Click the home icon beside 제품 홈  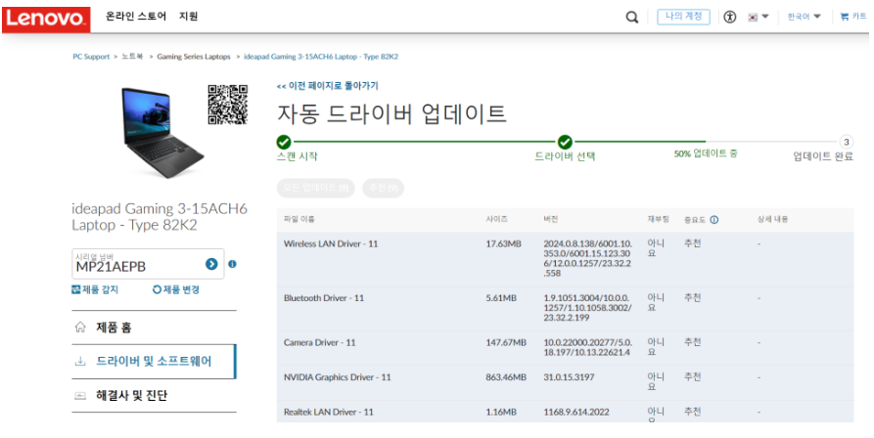(80, 328)
